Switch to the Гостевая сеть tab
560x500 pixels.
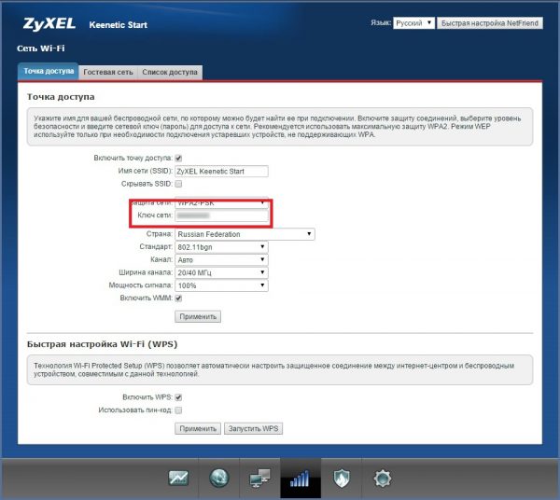[108, 73]
